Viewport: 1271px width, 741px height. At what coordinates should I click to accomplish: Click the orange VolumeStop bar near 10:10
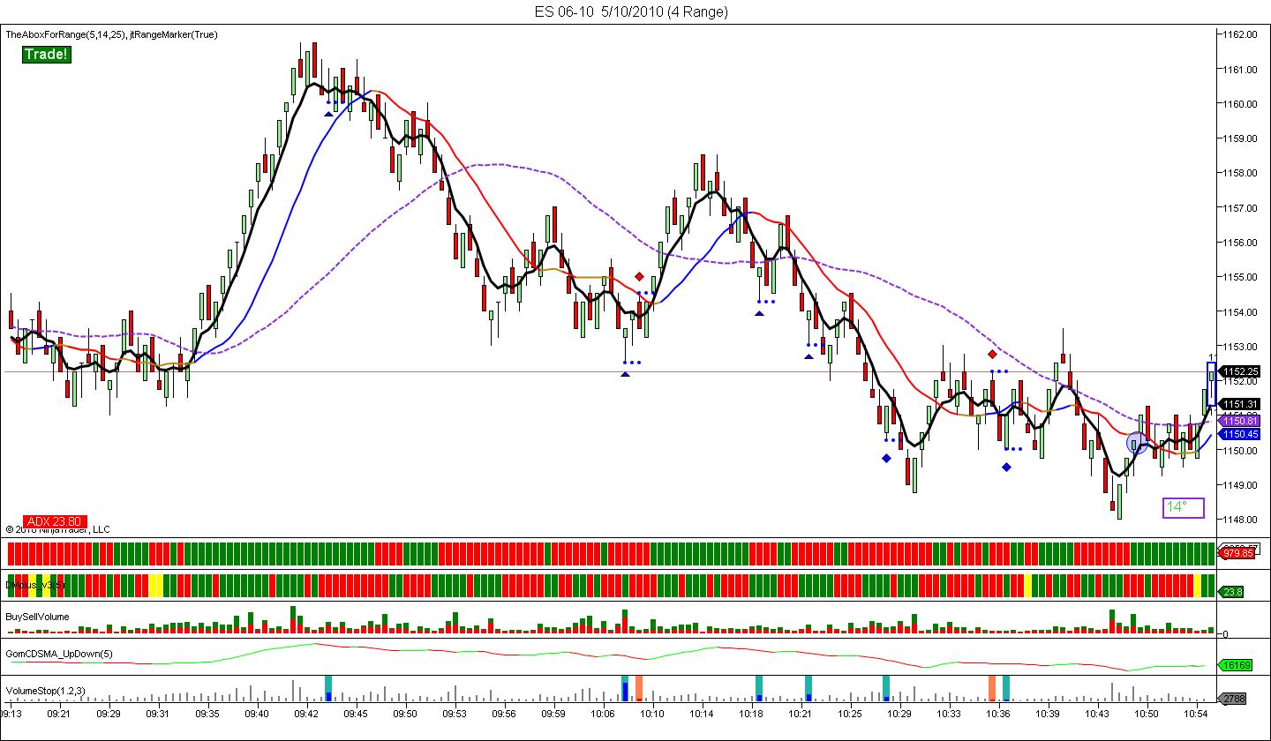639,688
